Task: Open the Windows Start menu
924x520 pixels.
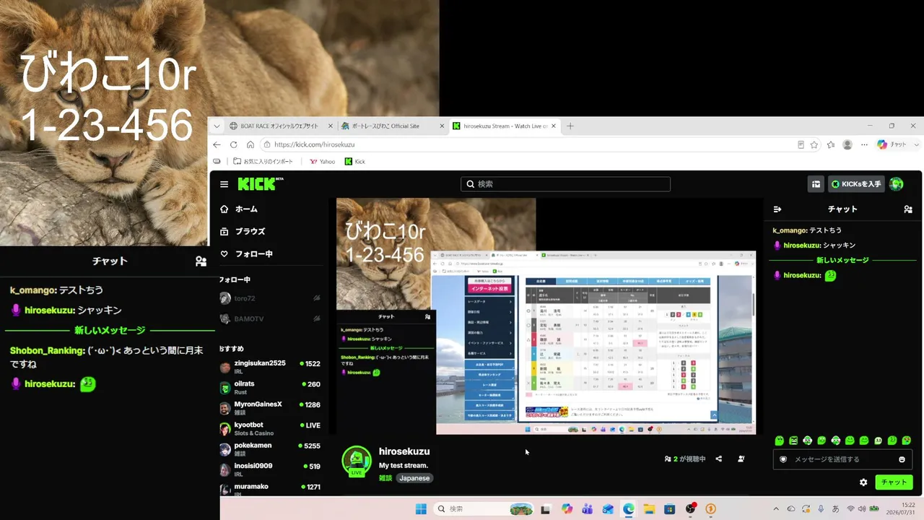Action: (x=421, y=509)
